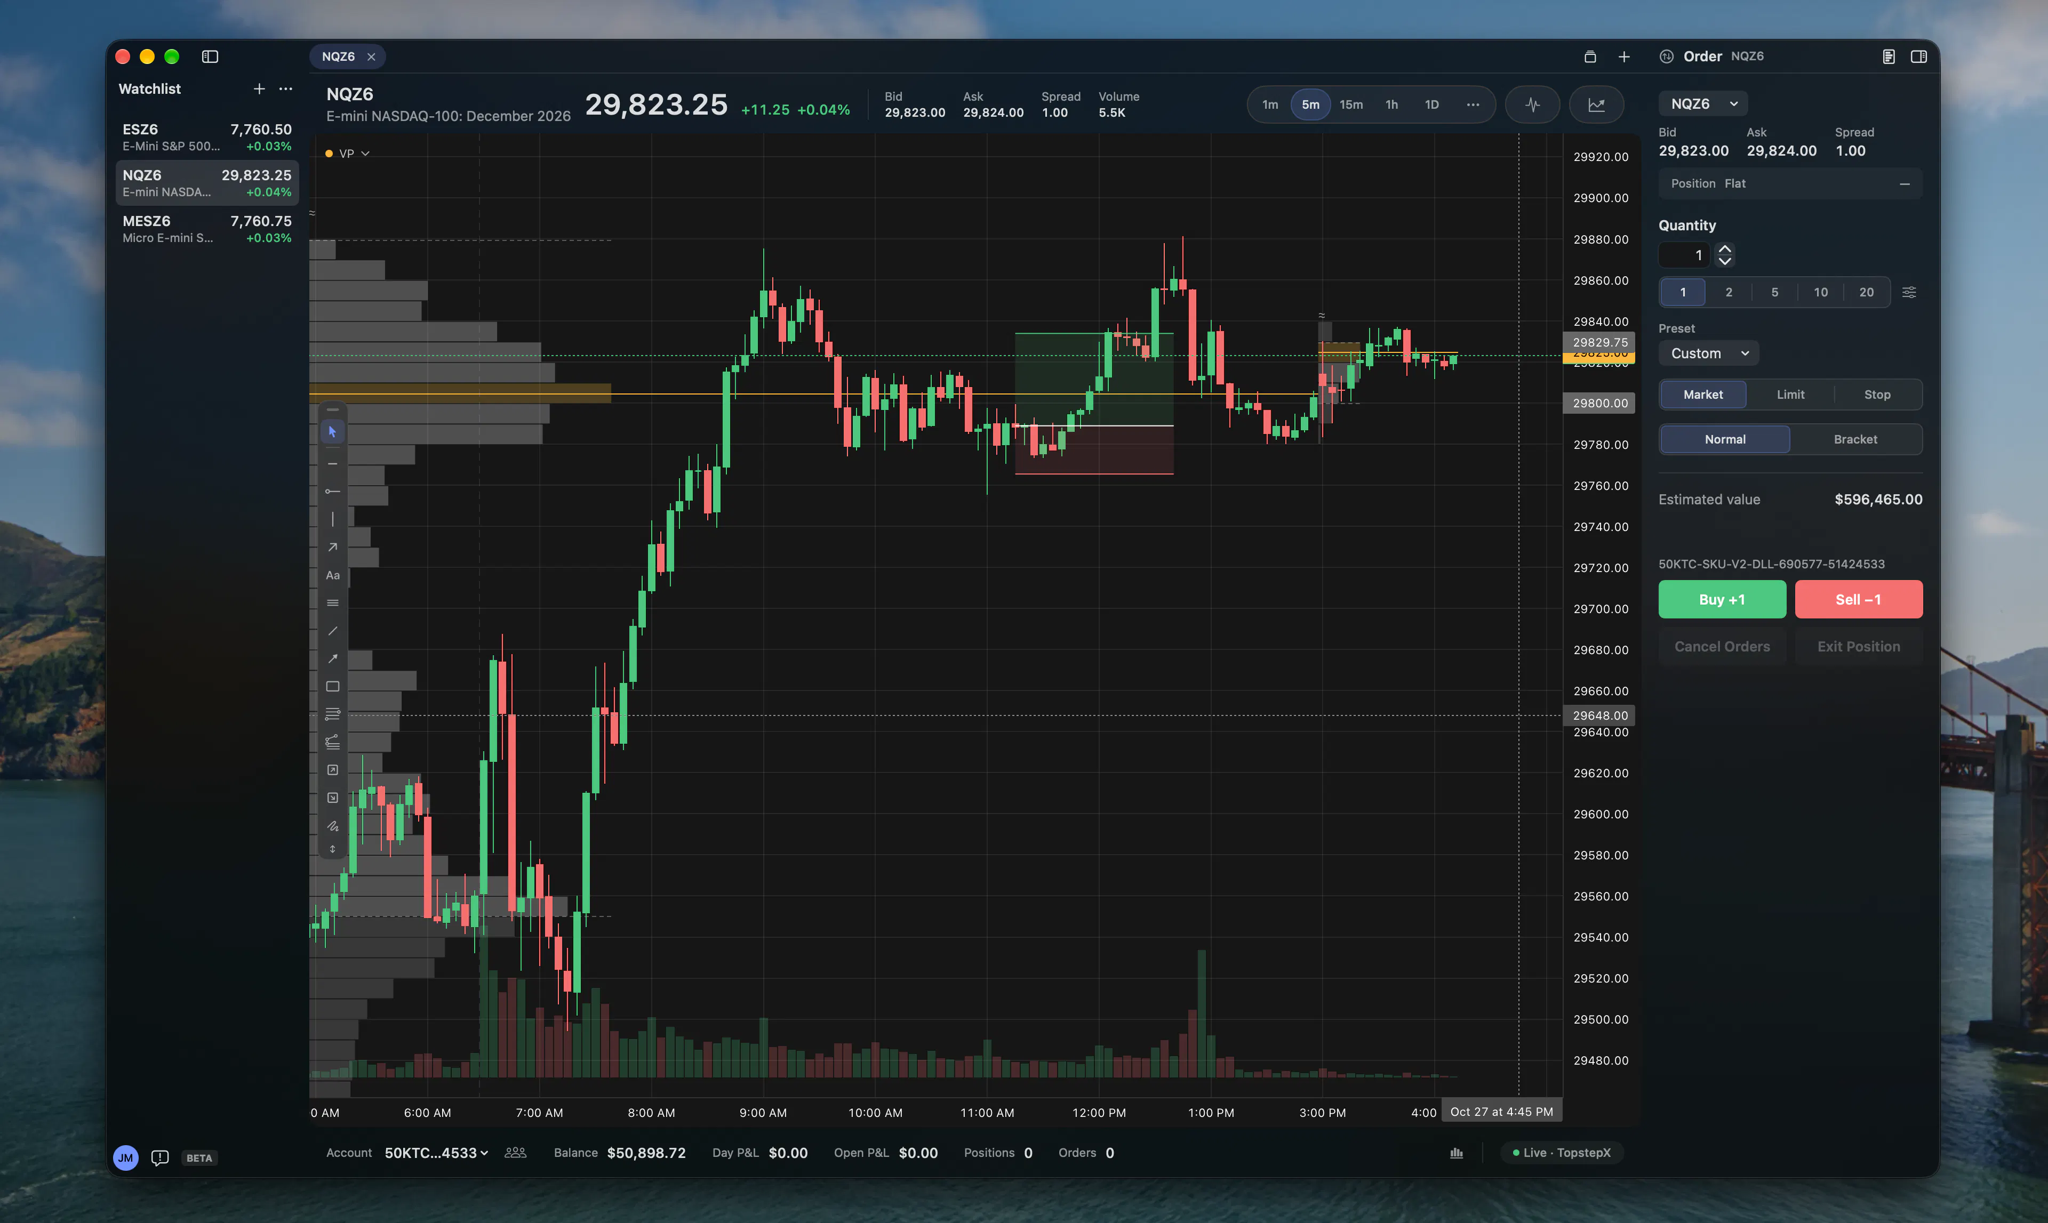The image size is (2048, 1223).
Task: Switch chart to 15m timeframe
Action: point(1350,104)
